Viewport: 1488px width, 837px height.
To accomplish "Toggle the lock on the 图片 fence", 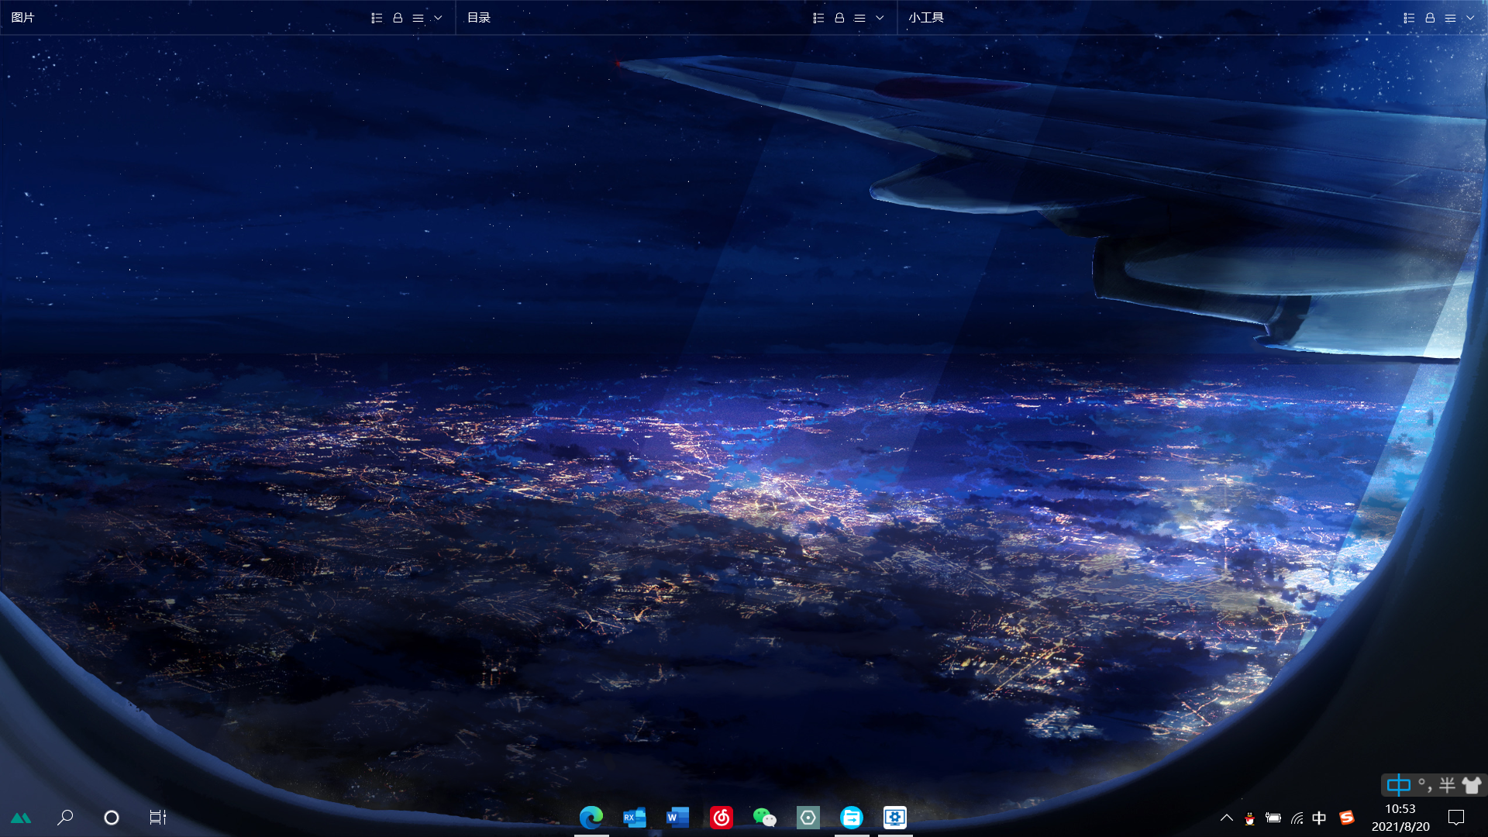I will click(x=398, y=17).
